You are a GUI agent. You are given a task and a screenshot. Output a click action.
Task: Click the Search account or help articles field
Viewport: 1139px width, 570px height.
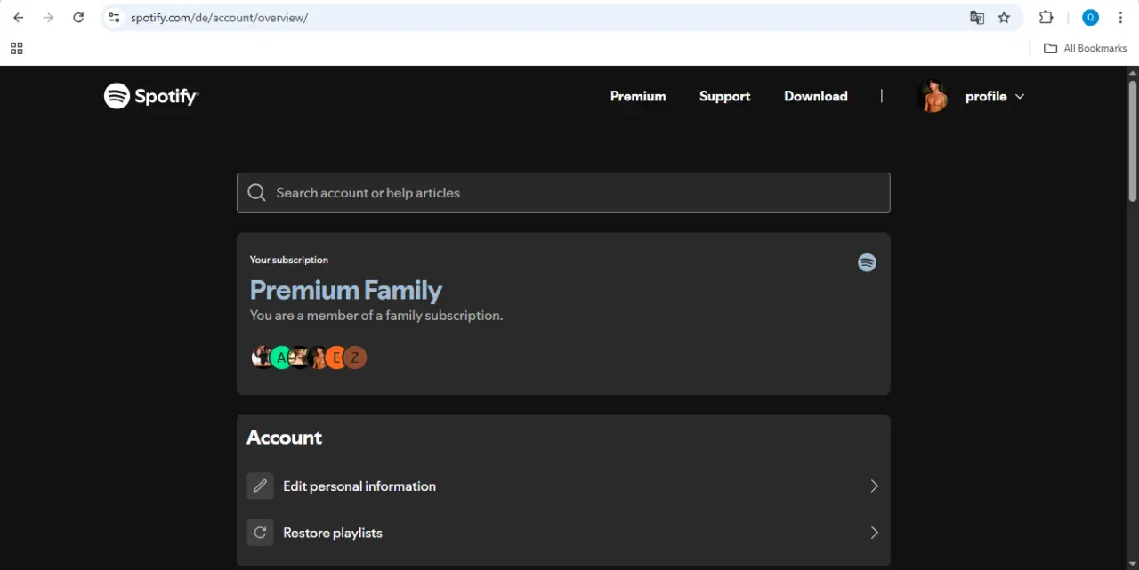pyautogui.click(x=563, y=193)
